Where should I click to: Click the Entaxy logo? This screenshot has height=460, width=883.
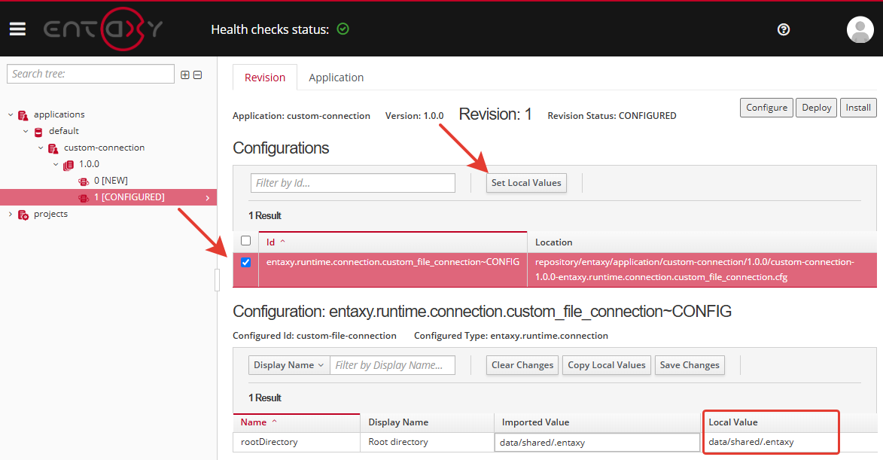103,29
